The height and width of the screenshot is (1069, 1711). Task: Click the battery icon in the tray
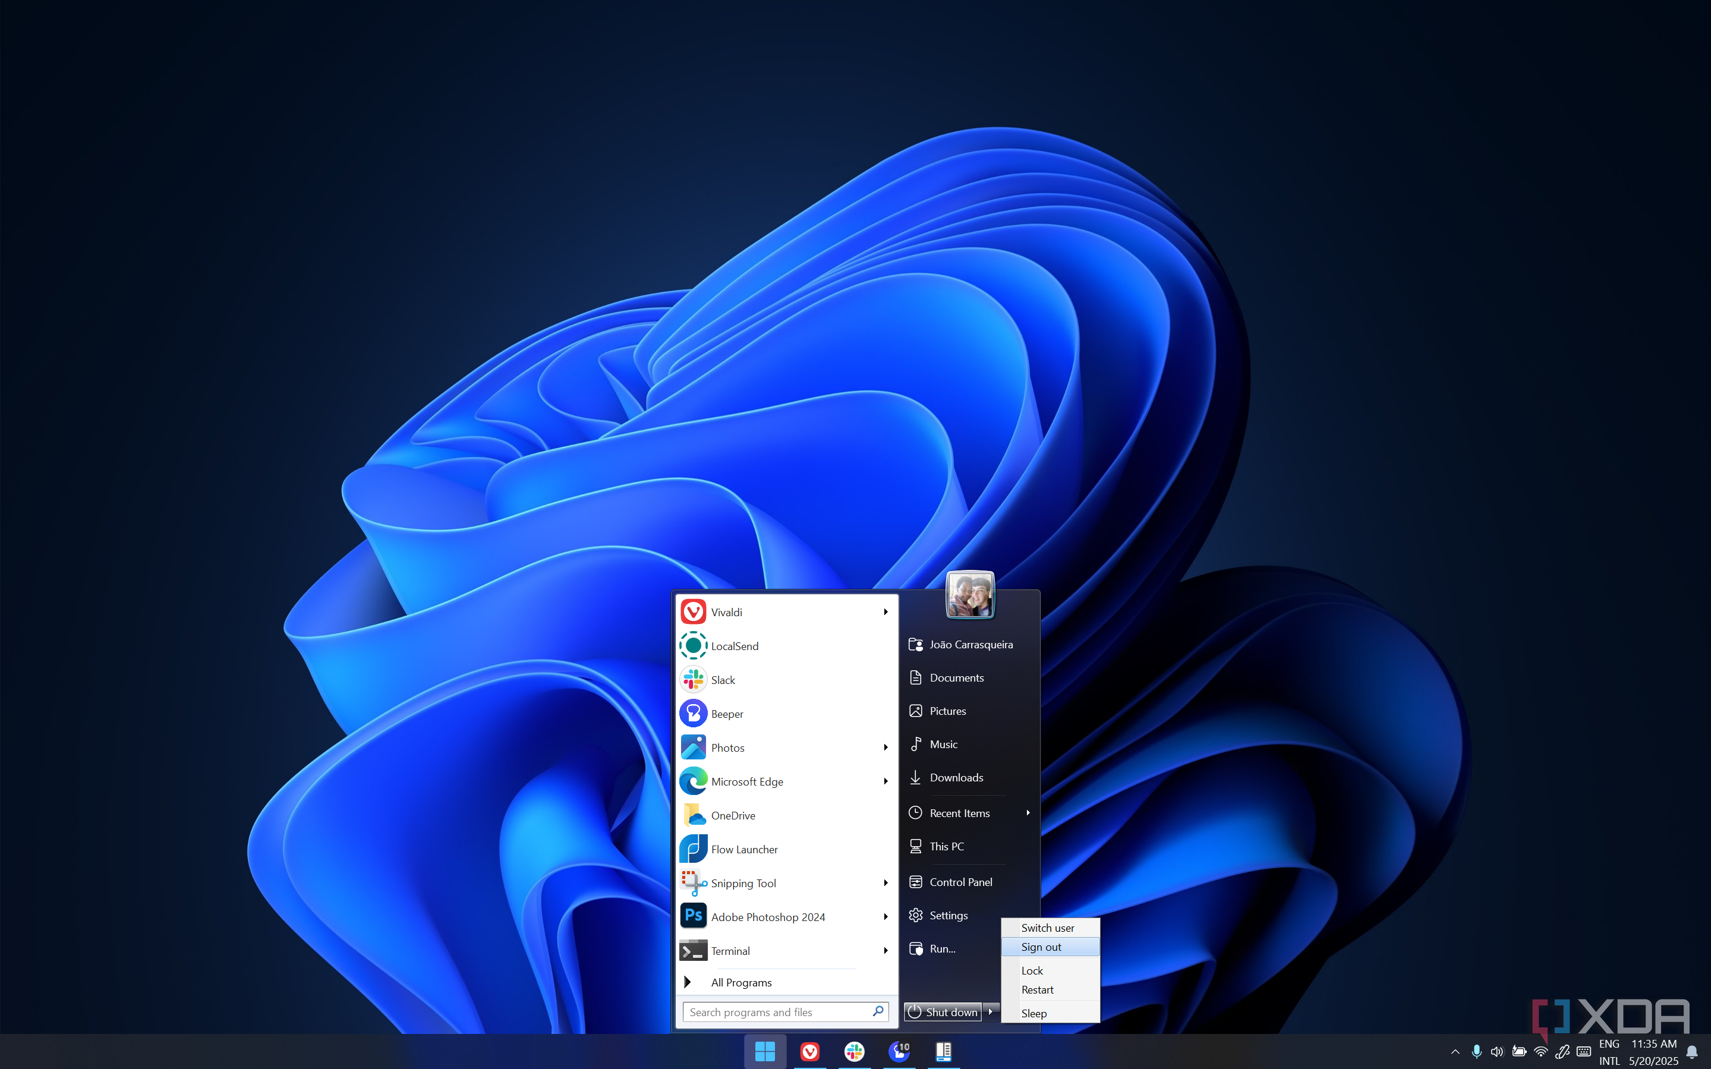coord(1520,1051)
